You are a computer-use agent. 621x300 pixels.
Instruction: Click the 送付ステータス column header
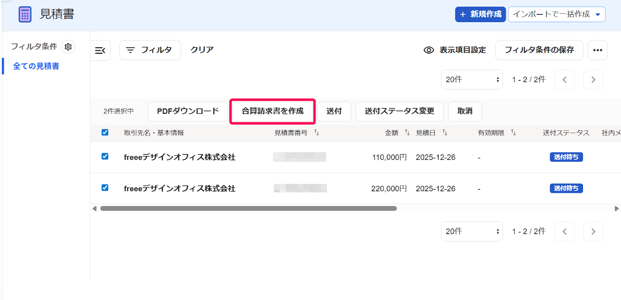(x=566, y=133)
